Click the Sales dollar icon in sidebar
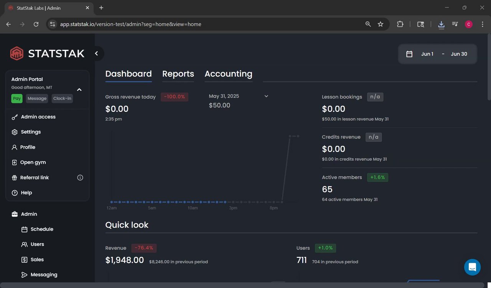This screenshot has width=491, height=288. coord(24,260)
